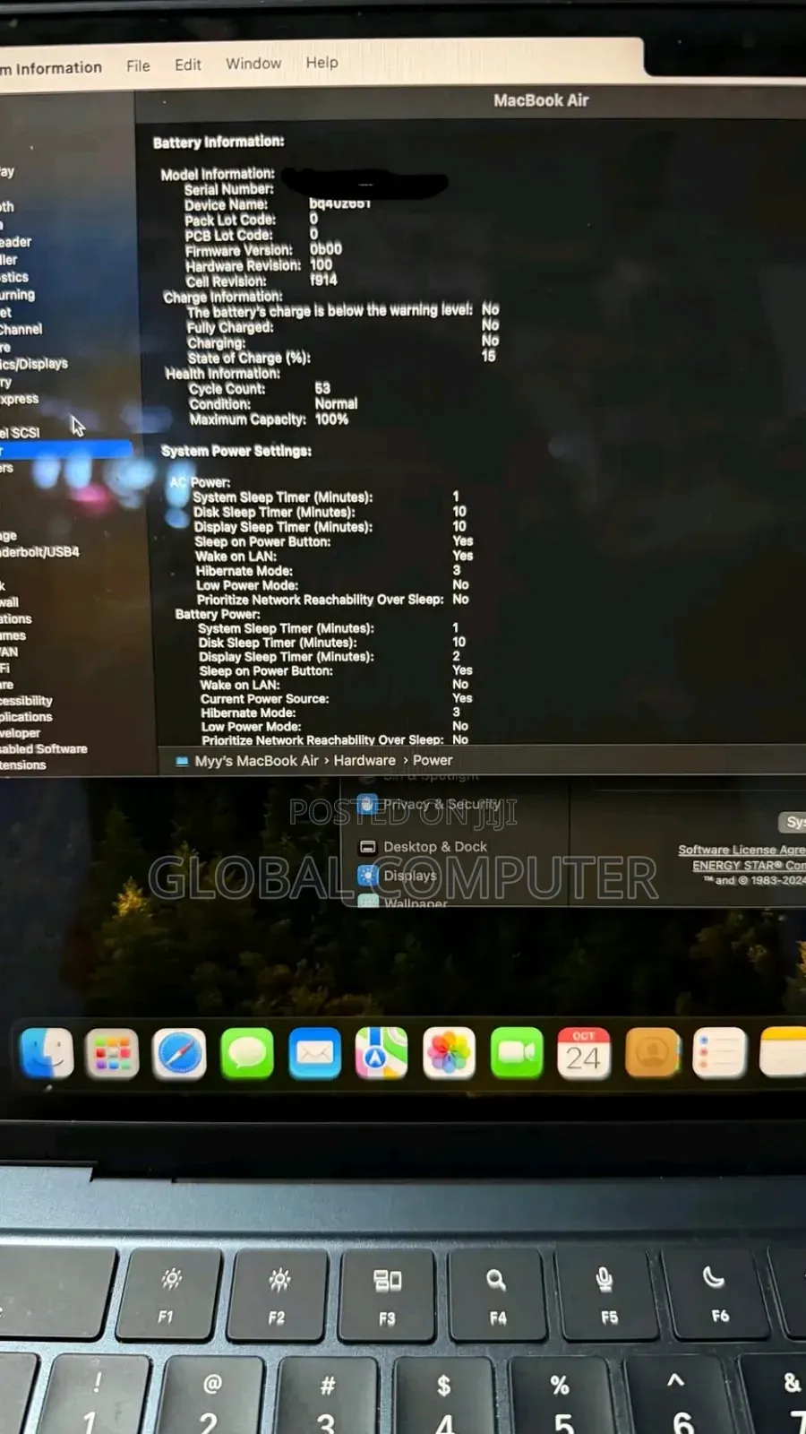806x1434 pixels.
Task: Open Software License Agreement link
Action: pyautogui.click(x=742, y=850)
